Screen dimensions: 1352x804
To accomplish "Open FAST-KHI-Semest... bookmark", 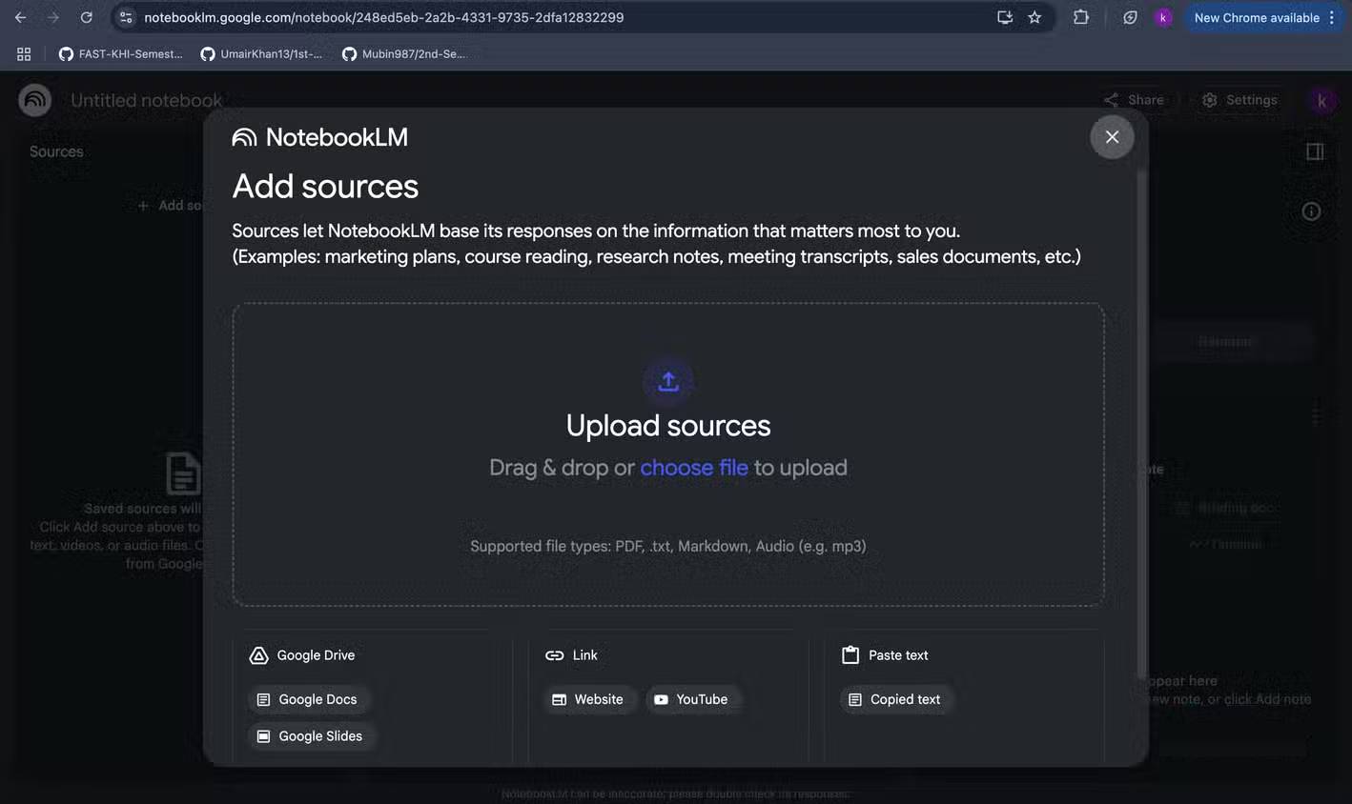I will click(121, 54).
